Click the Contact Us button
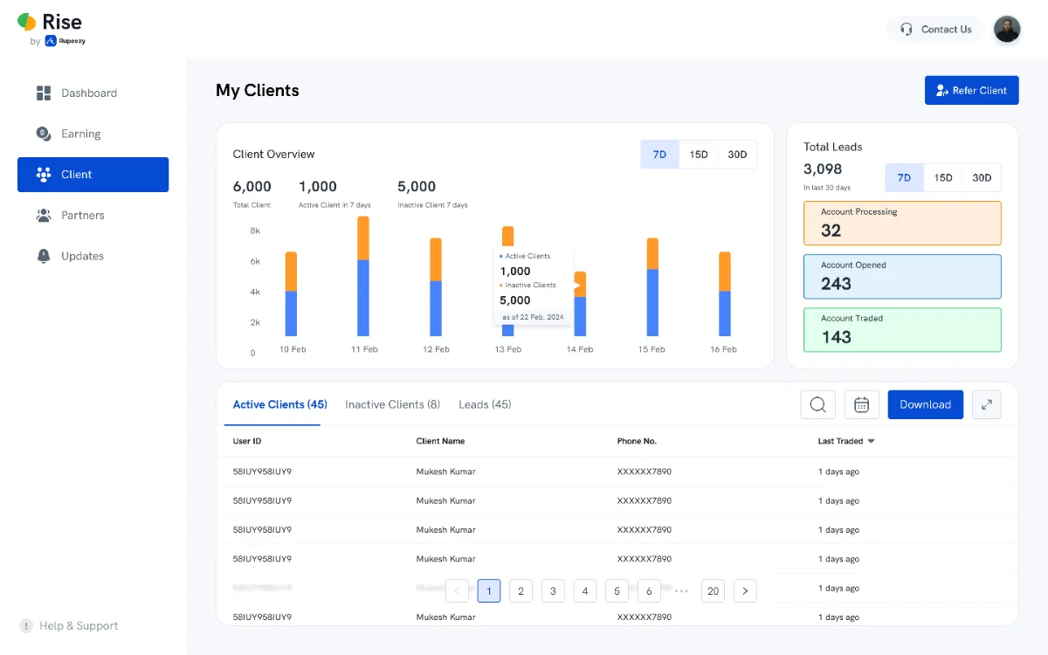This screenshot has width=1048, height=655. click(935, 29)
